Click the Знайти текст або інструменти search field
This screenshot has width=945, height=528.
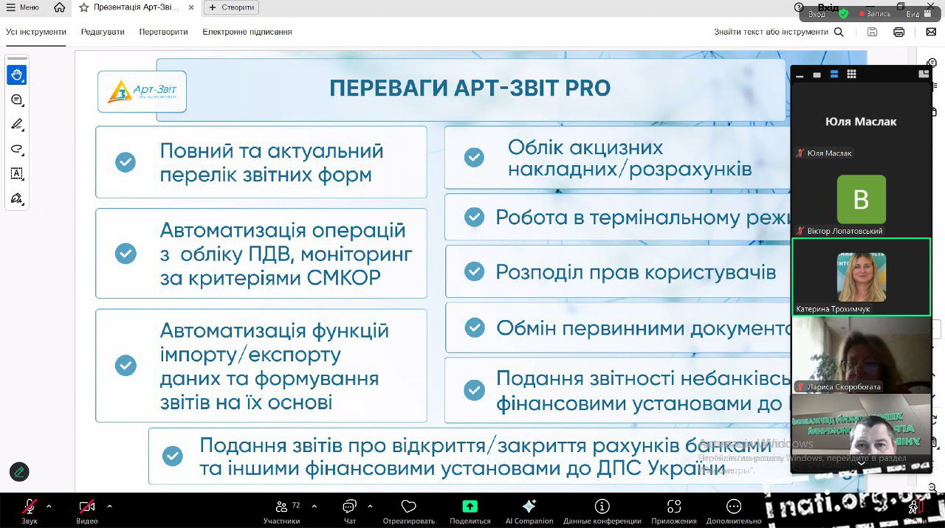tap(771, 32)
